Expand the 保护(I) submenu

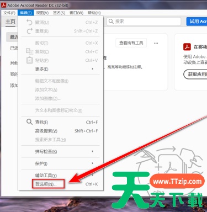click(x=61, y=163)
